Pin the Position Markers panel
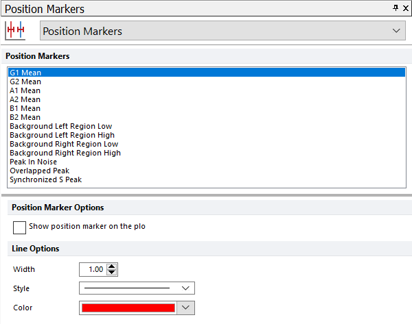Screen dimensions: 412x324 coord(396,8)
